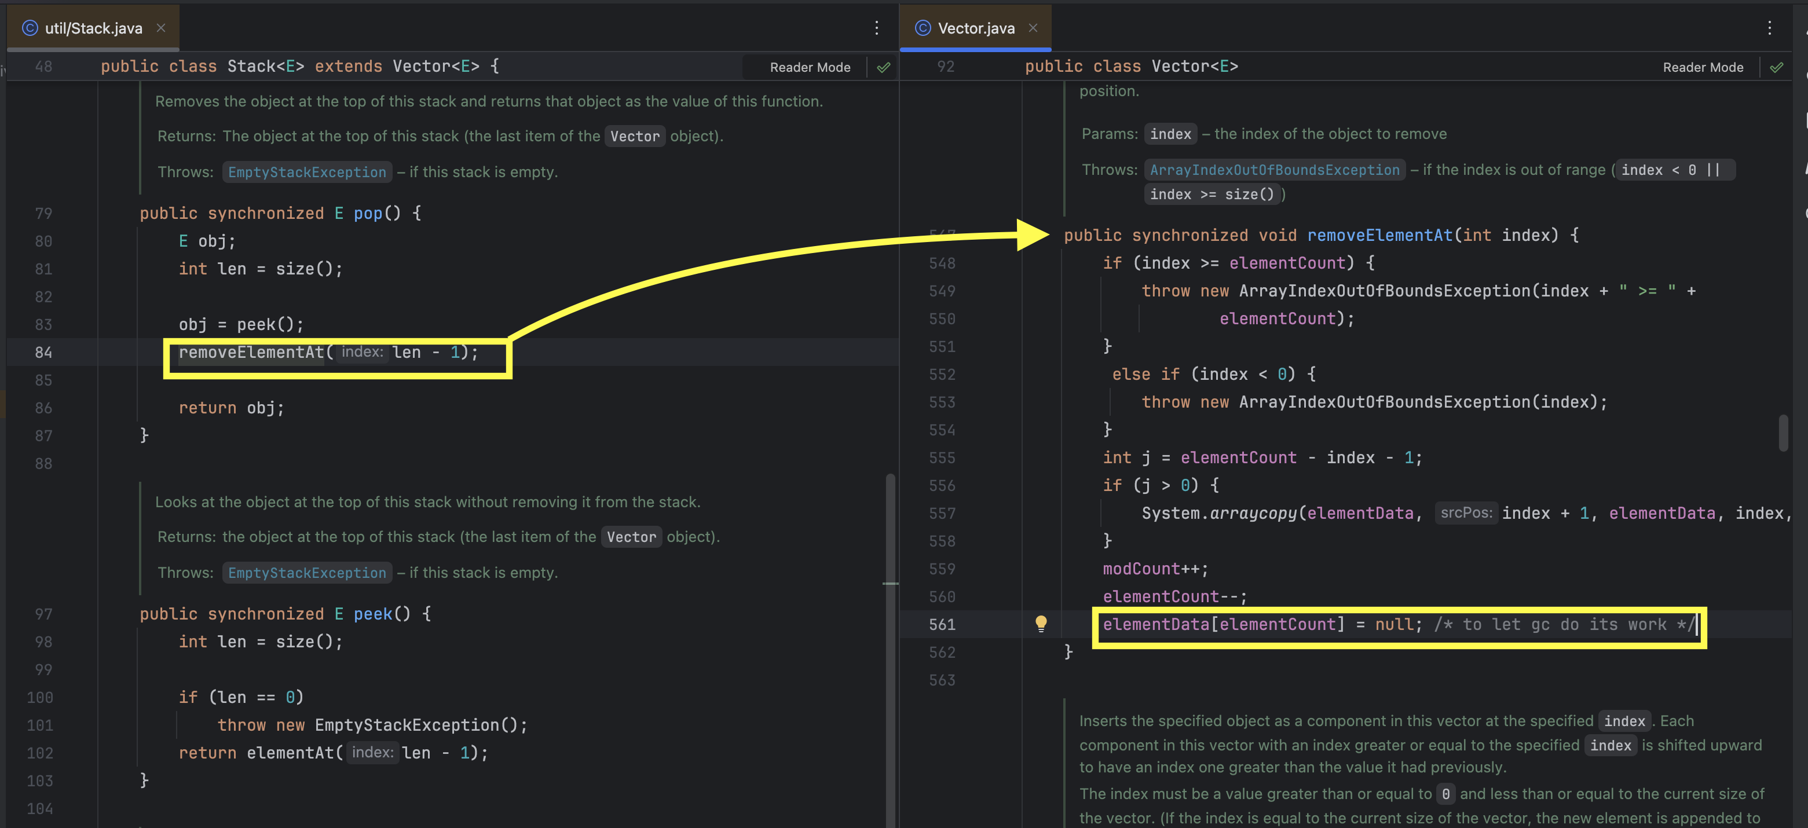Click the green inspection checkmark in Stack.java

tap(884, 67)
